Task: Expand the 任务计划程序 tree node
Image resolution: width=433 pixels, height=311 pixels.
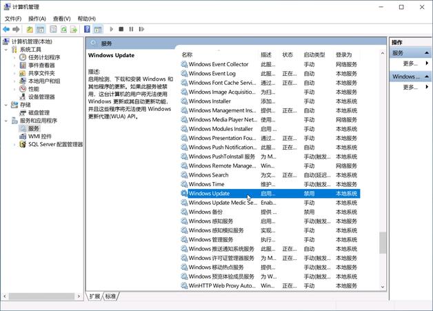Action: [x=14, y=57]
